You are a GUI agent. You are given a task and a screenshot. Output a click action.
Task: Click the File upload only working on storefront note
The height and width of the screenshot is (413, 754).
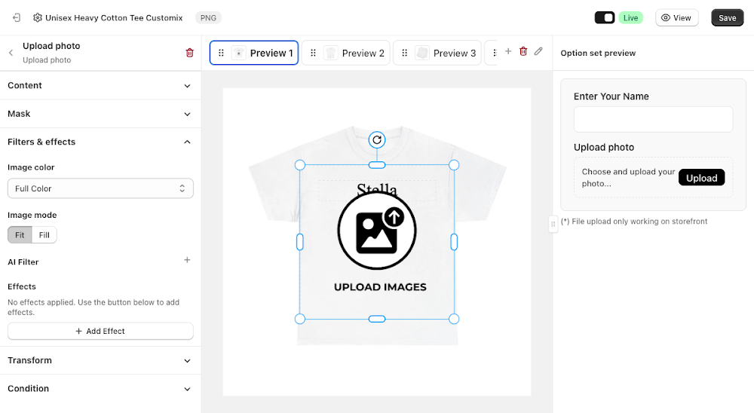634,222
